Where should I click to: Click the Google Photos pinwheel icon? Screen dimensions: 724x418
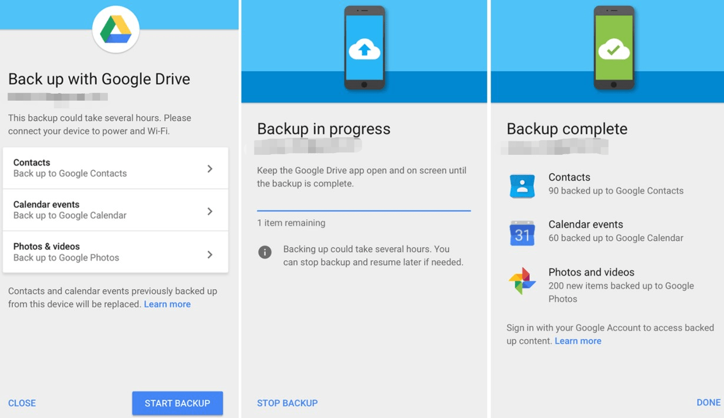tap(522, 281)
